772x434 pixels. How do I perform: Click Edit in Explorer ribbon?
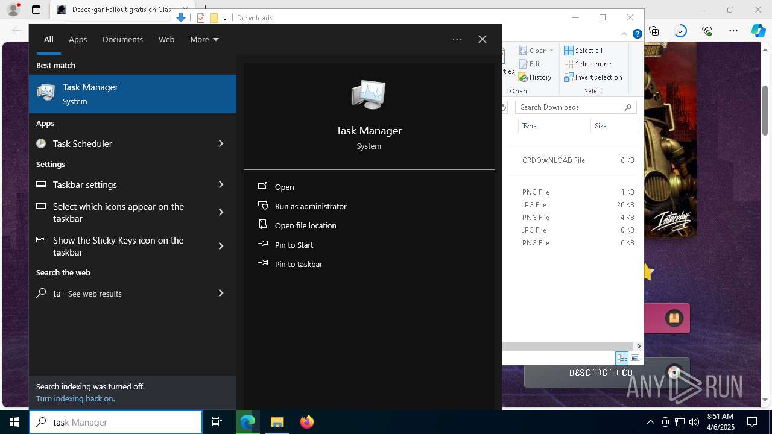(530, 64)
